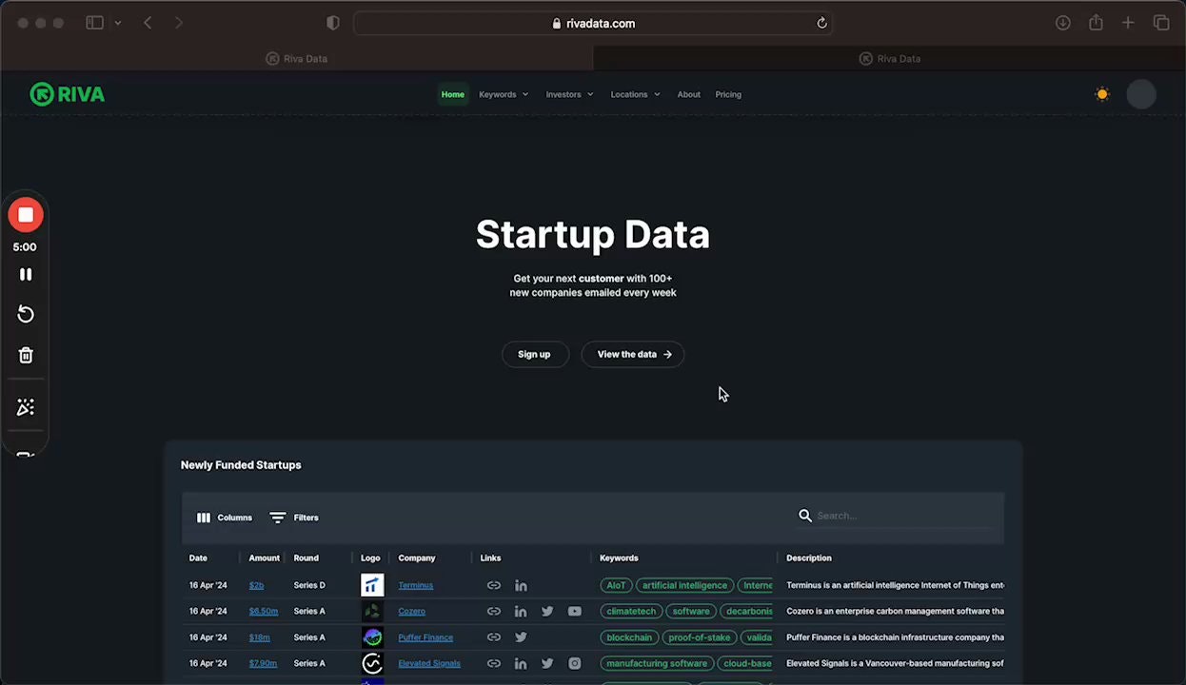
Task: Expand the Keywords dropdown
Action: pyautogui.click(x=503, y=94)
